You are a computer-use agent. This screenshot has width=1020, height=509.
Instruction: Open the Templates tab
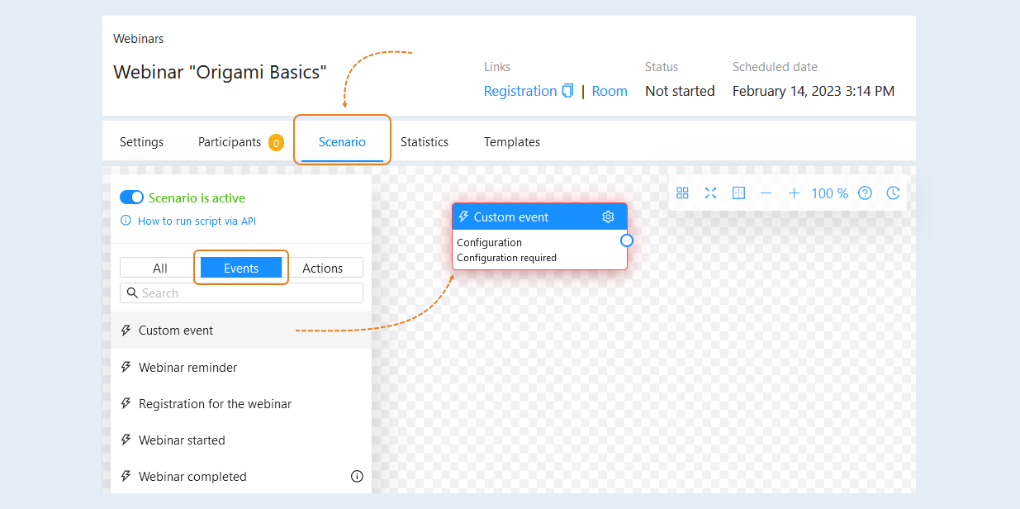point(512,142)
